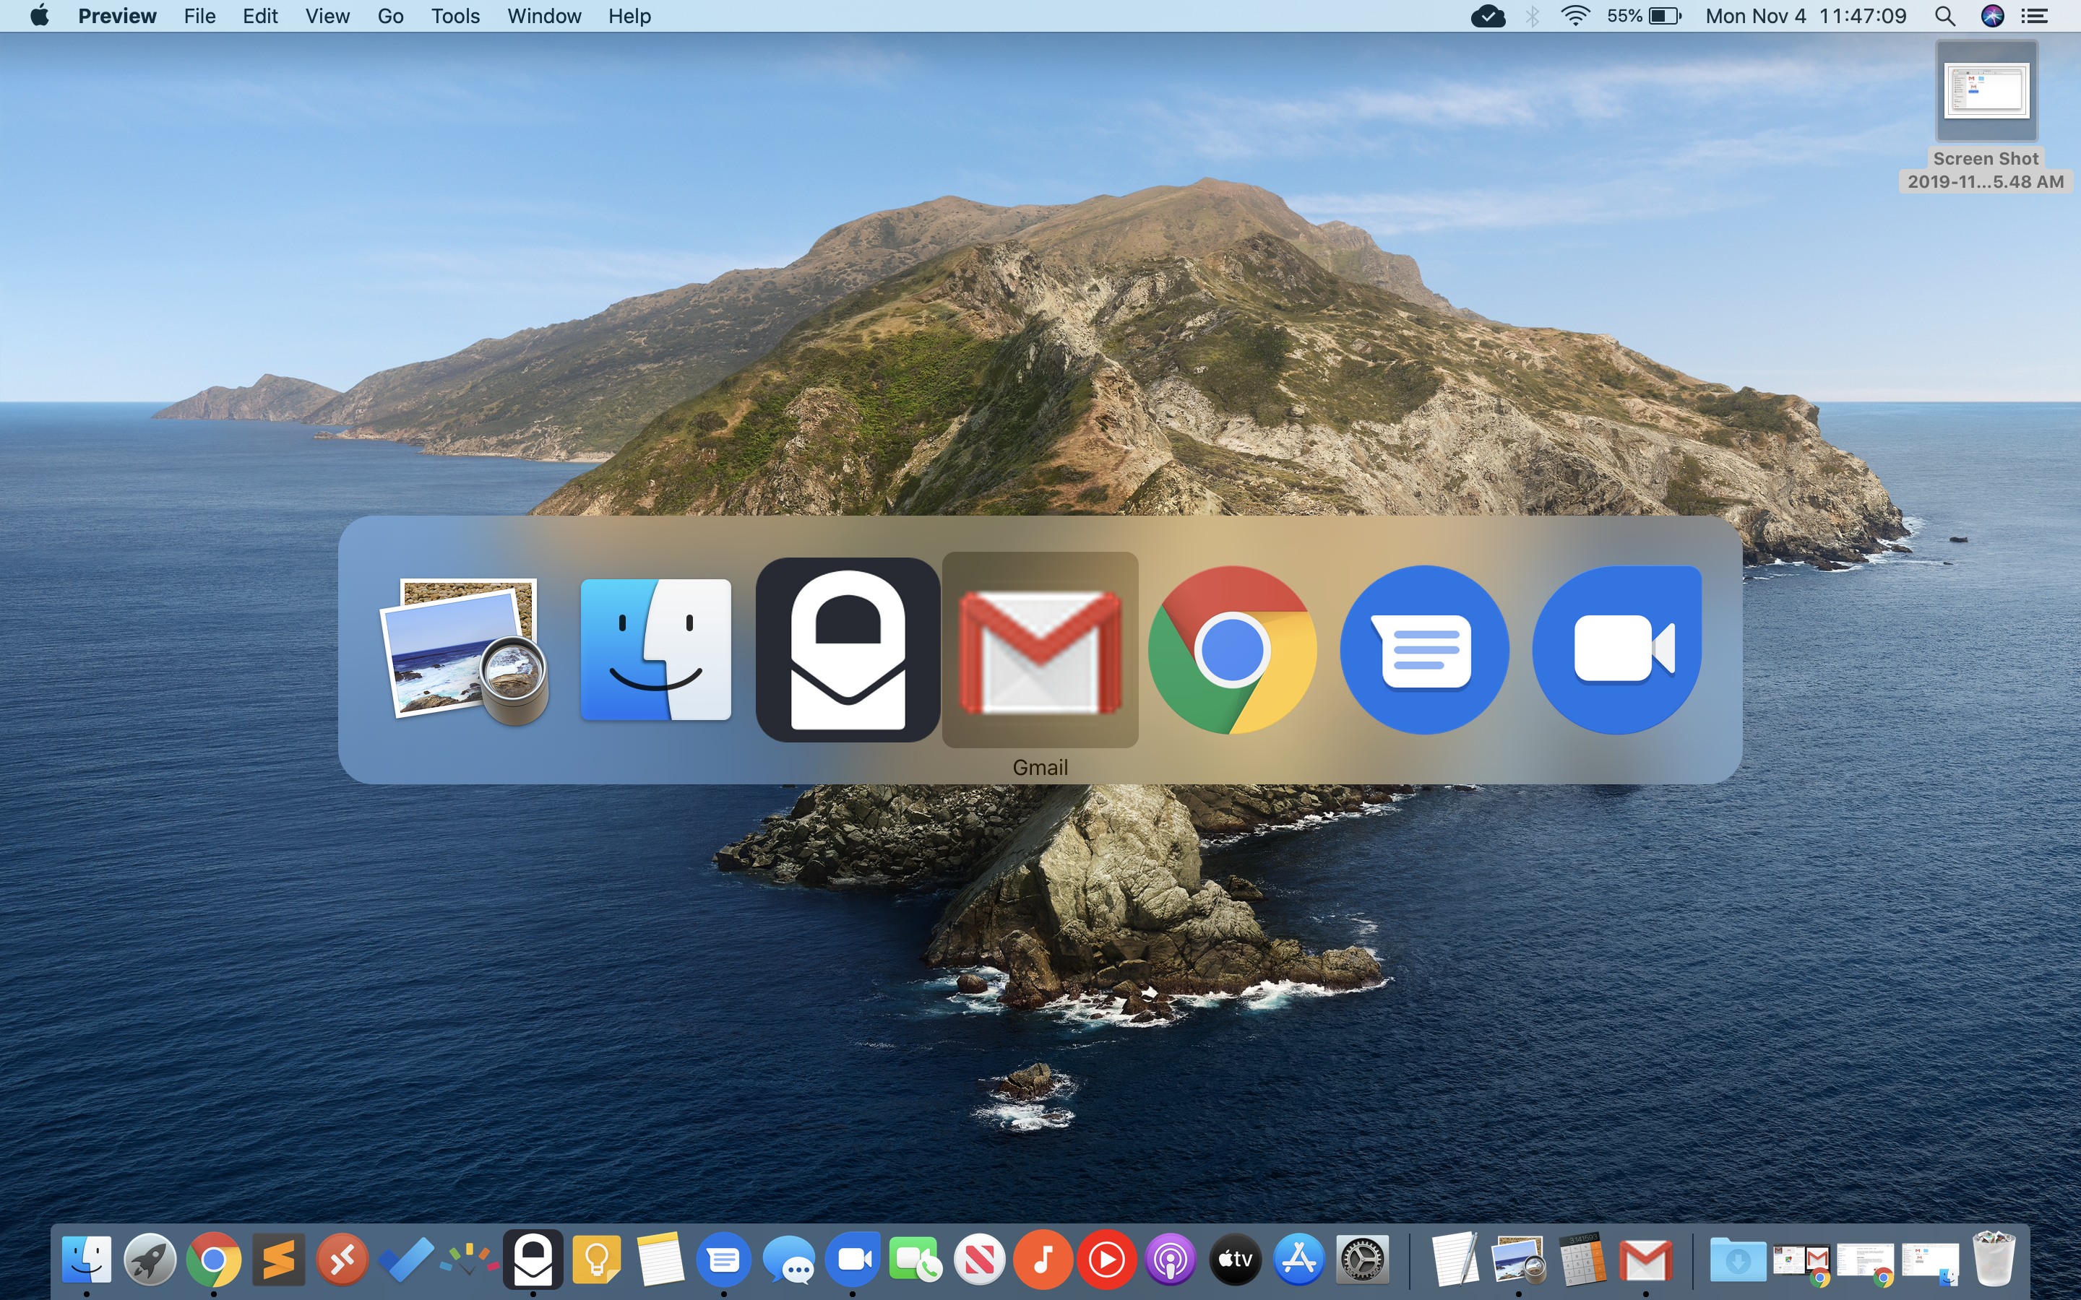The height and width of the screenshot is (1300, 2081).
Task: Open the Wi-Fi status menu
Action: pos(1574,15)
